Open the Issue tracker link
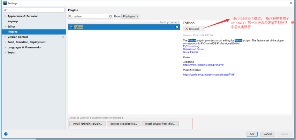The width and height of the screenshot is (296, 140). click(x=190, y=52)
